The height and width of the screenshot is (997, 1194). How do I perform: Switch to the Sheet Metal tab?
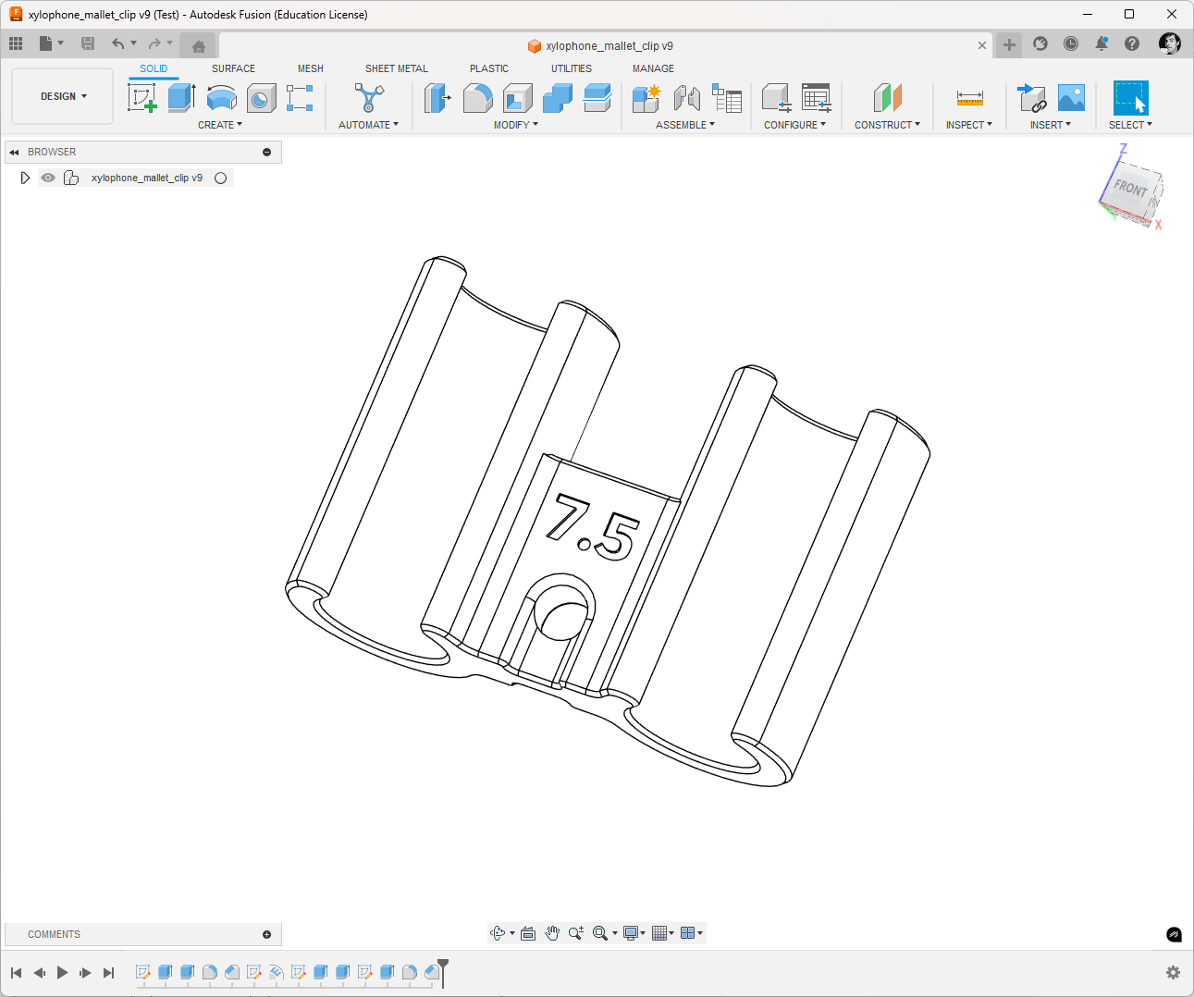click(x=396, y=68)
